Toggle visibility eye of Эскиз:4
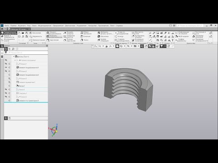The height and width of the screenshot is (163, 218). (x=6, y=90)
